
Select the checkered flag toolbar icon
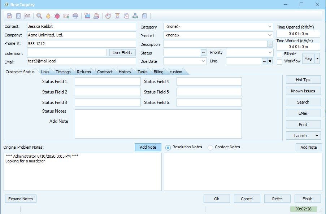click(x=28, y=16)
